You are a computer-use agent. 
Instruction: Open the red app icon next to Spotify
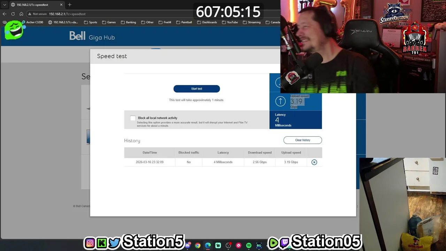coord(239,245)
